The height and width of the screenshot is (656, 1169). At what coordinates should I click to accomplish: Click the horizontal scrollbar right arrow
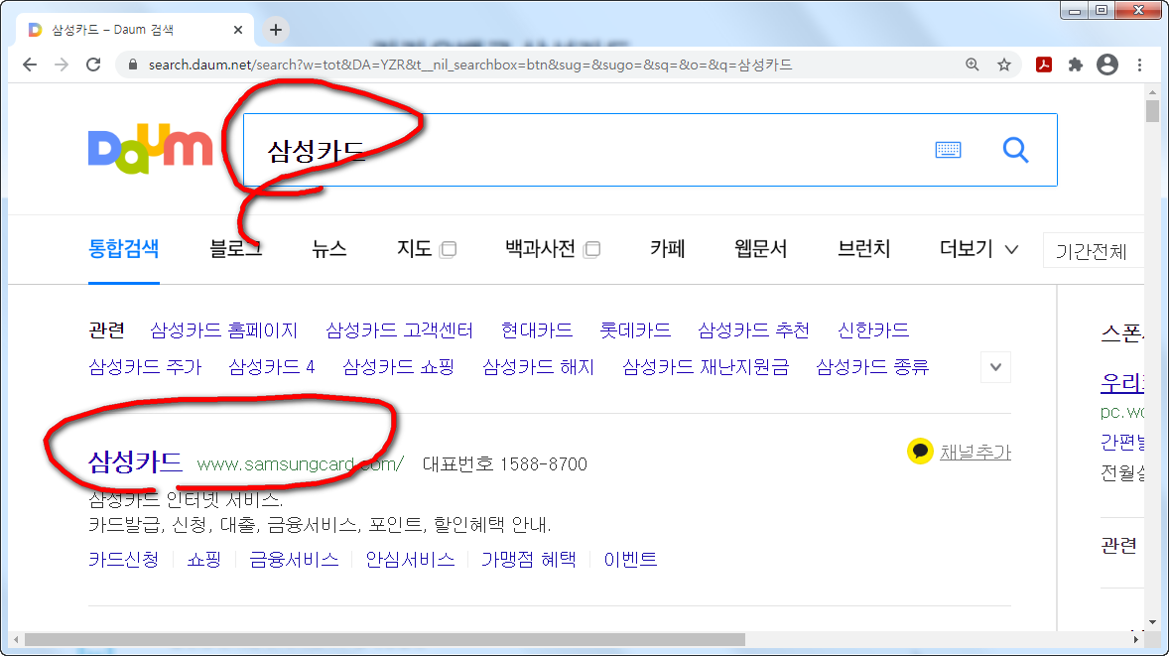pyautogui.click(x=1135, y=639)
